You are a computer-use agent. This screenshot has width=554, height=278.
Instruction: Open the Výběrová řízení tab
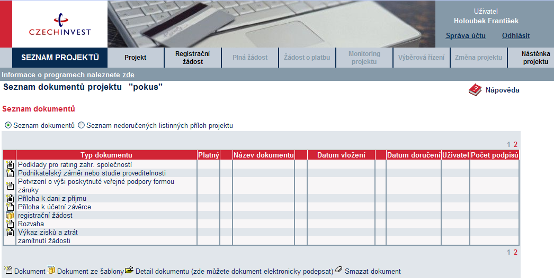click(x=422, y=58)
